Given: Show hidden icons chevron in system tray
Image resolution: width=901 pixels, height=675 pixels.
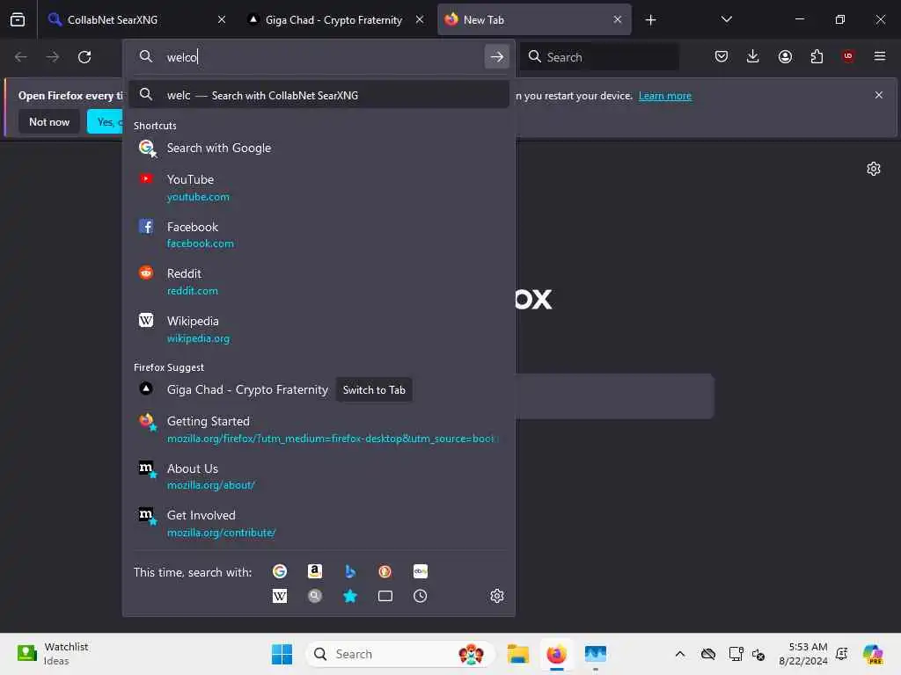Looking at the screenshot, I should coord(680,654).
